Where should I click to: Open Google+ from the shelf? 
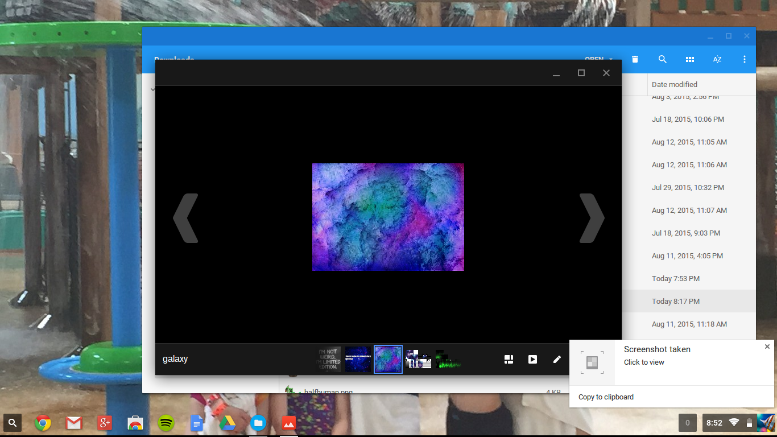pyautogui.click(x=104, y=423)
